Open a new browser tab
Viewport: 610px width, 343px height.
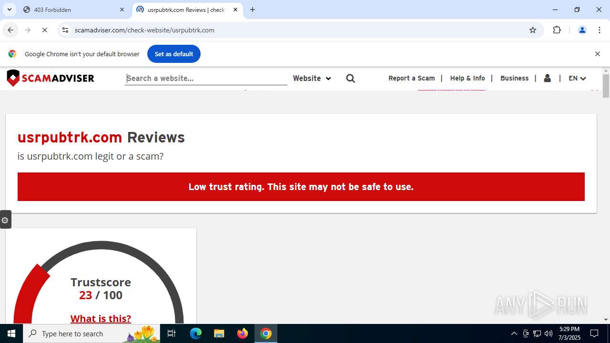[x=253, y=10]
